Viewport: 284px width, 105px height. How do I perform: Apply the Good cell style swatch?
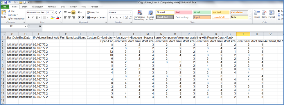[x=202, y=12]
